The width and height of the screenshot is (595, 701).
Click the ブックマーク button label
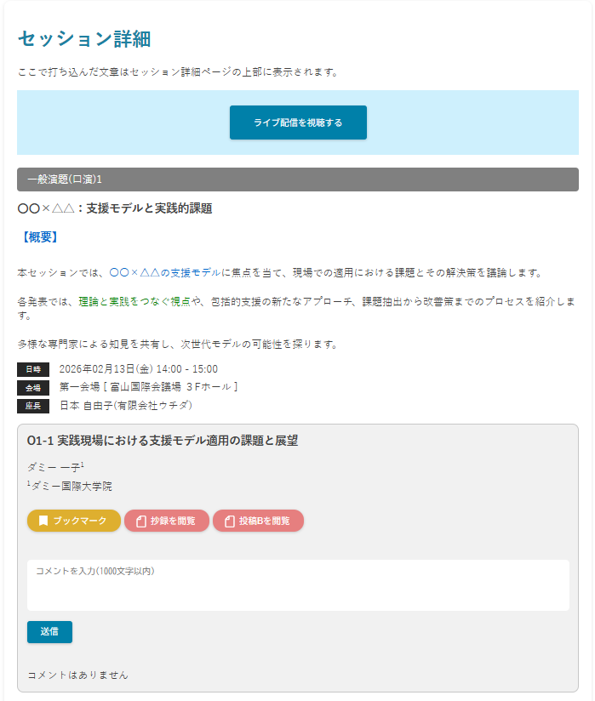click(80, 521)
